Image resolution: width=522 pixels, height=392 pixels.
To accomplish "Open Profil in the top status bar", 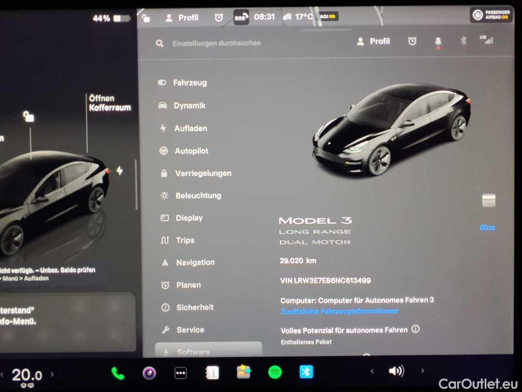I will [x=182, y=18].
